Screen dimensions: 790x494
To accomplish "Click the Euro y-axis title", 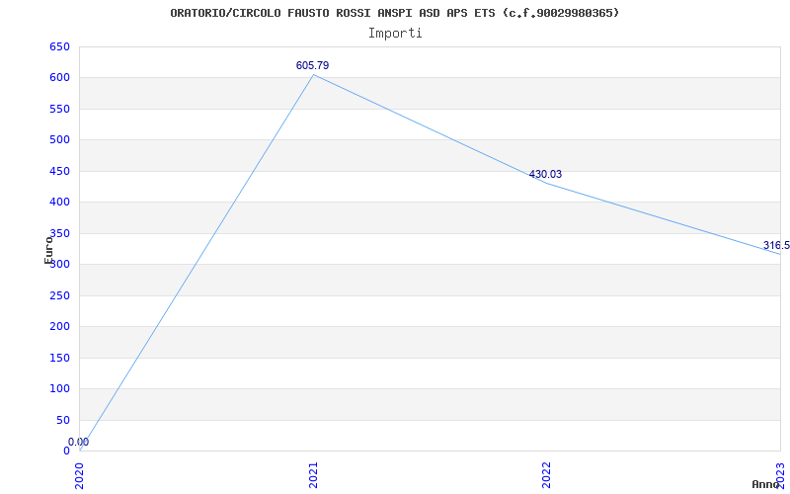I will (x=48, y=250).
